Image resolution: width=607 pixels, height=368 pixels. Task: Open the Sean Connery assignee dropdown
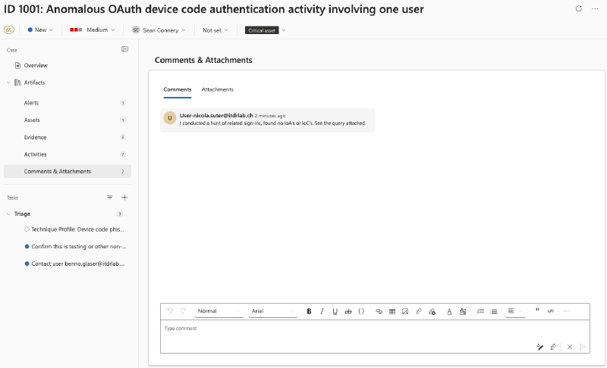[159, 30]
